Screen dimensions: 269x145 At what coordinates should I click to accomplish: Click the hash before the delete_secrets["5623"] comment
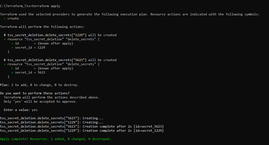(5, 60)
